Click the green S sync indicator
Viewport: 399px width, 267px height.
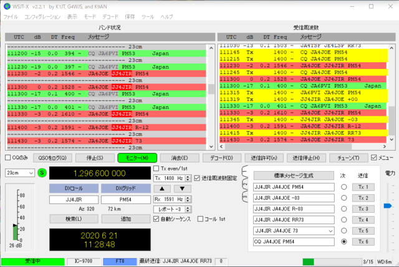(x=42, y=173)
